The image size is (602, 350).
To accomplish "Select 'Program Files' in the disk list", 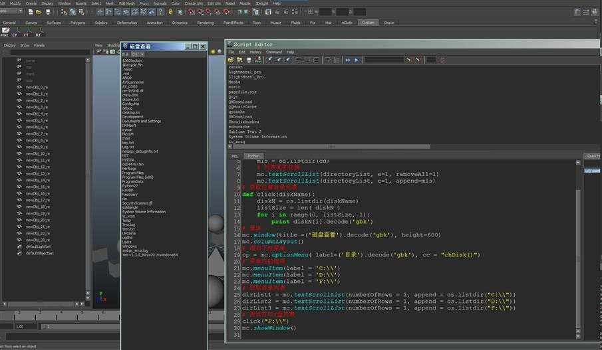I will [133, 173].
